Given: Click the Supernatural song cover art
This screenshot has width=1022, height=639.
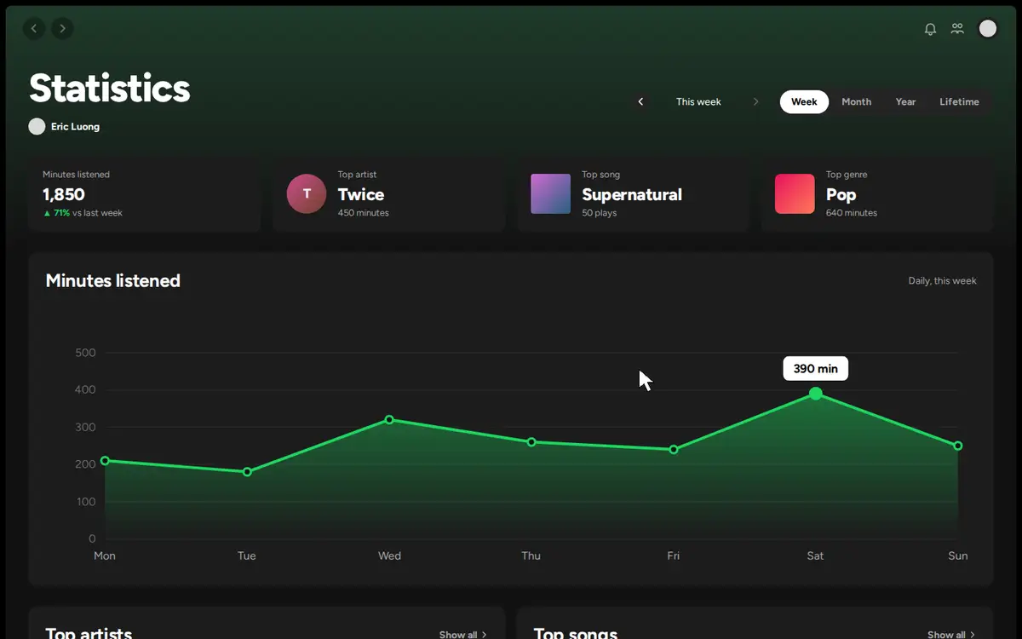Looking at the screenshot, I should 550,193.
